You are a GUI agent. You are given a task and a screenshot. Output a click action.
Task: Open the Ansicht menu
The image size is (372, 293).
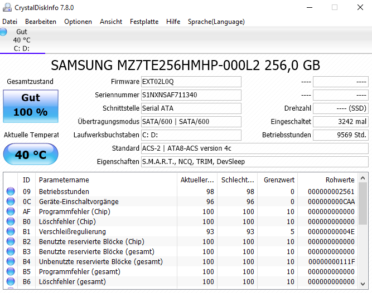(x=111, y=22)
